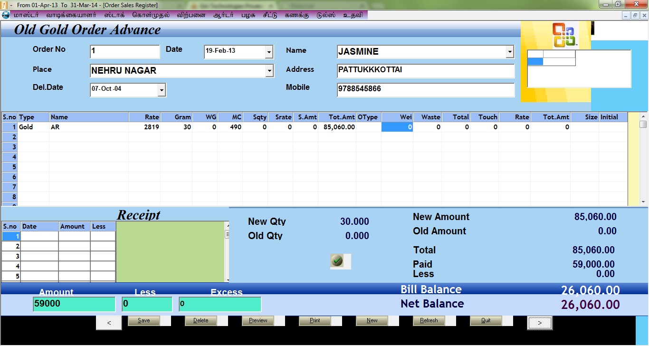The image size is (649, 346).
Task: Restore the inner document window
Action: coord(634,15)
